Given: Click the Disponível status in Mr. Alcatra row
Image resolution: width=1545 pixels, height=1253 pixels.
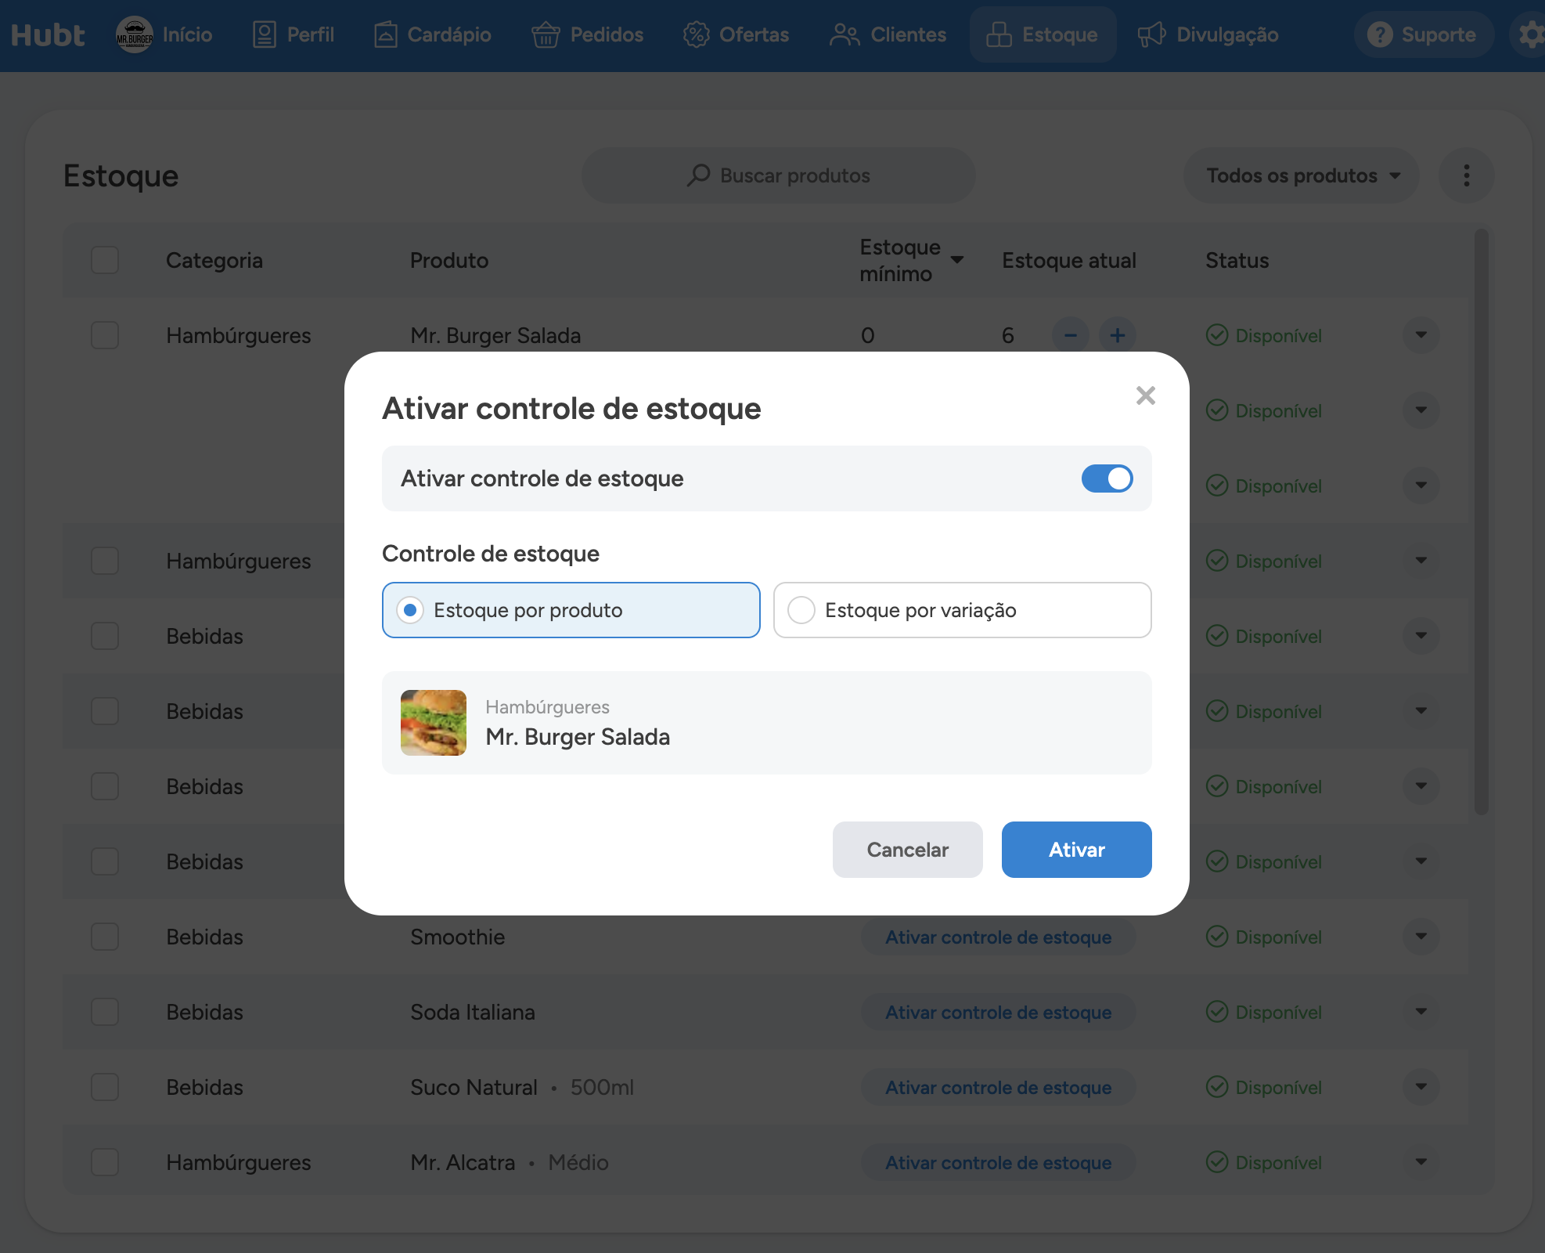Looking at the screenshot, I should pyautogui.click(x=1264, y=1162).
